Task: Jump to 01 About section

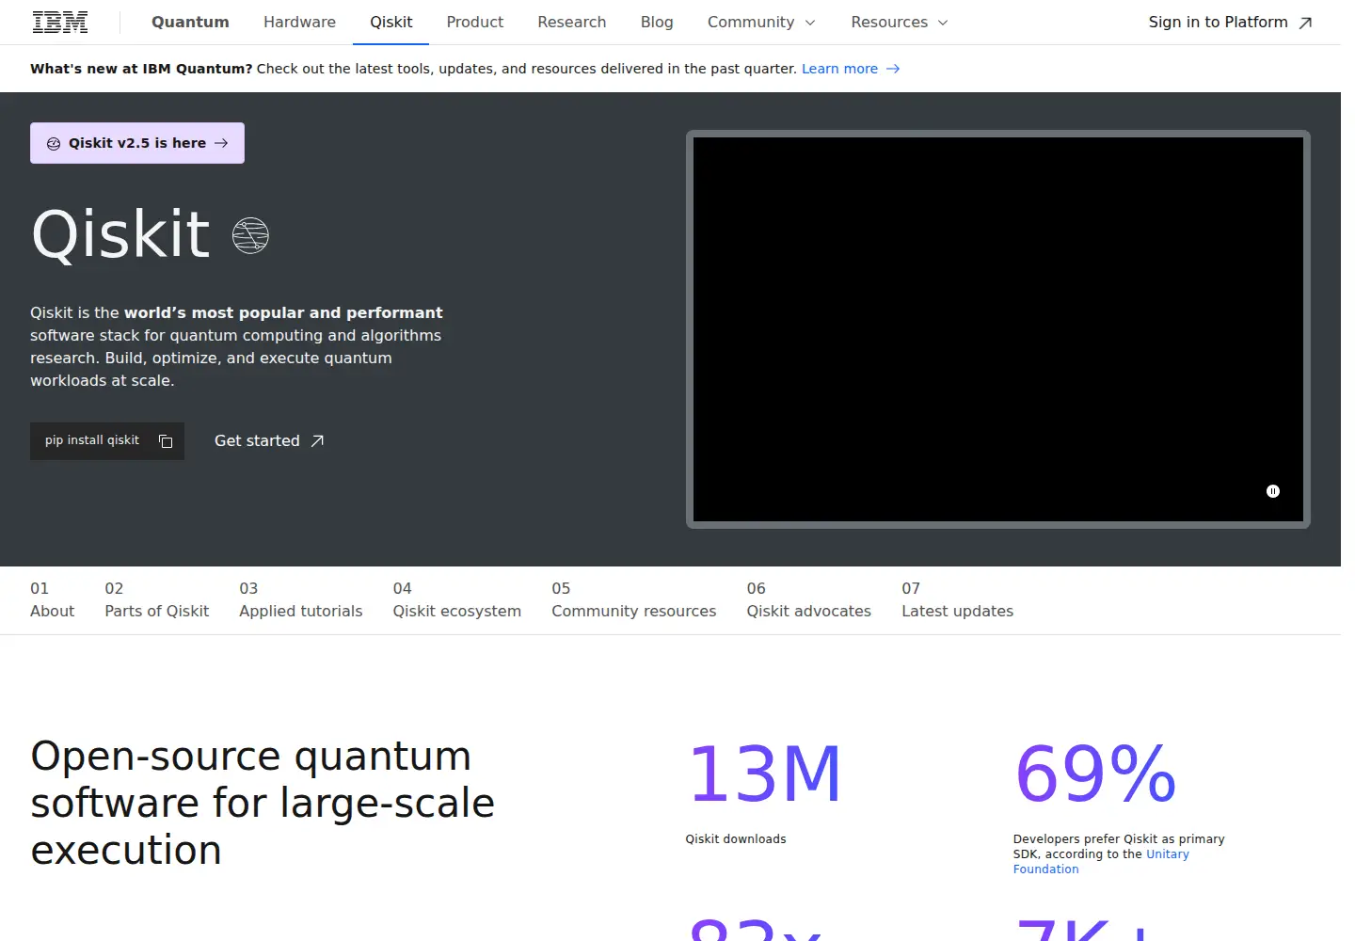Action: tap(52, 599)
